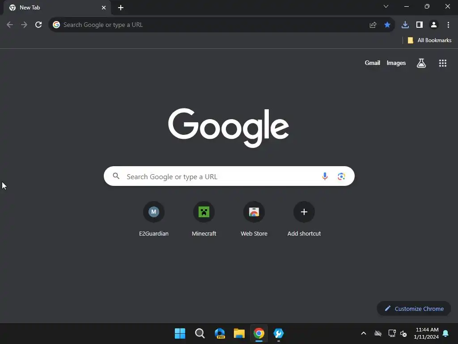
Task: Reload the current page
Action: pyautogui.click(x=38, y=25)
